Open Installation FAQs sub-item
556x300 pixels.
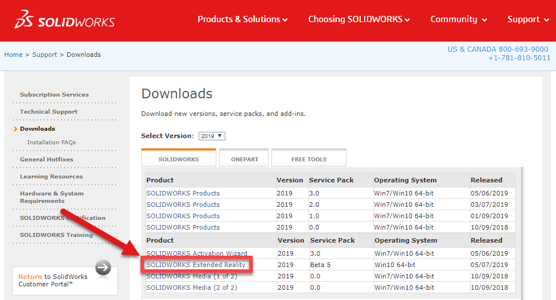point(51,143)
